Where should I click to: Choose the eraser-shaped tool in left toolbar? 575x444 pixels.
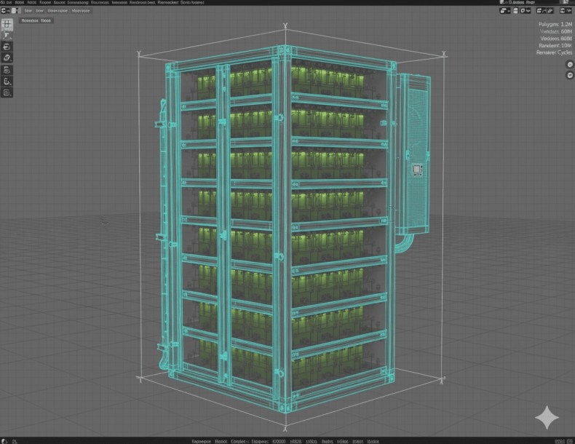7,58
